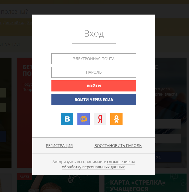Image resolution: width=189 pixels, height=192 pixels.
Task: Select the upper background field right of the dialog
Action: (x=168, y=124)
